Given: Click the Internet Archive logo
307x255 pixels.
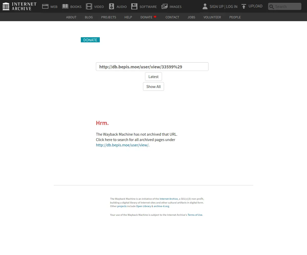Looking at the screenshot, I should point(19,6).
